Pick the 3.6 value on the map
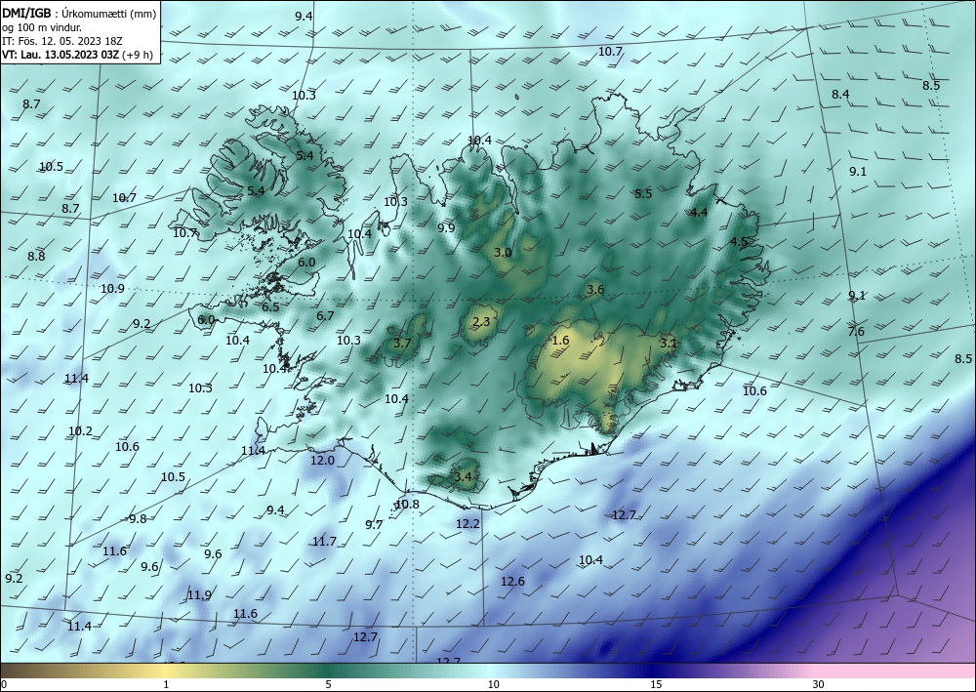This screenshot has height=692, width=976. click(595, 289)
